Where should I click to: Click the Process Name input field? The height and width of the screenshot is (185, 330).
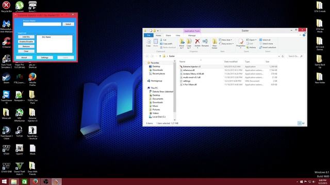[x=42, y=24]
